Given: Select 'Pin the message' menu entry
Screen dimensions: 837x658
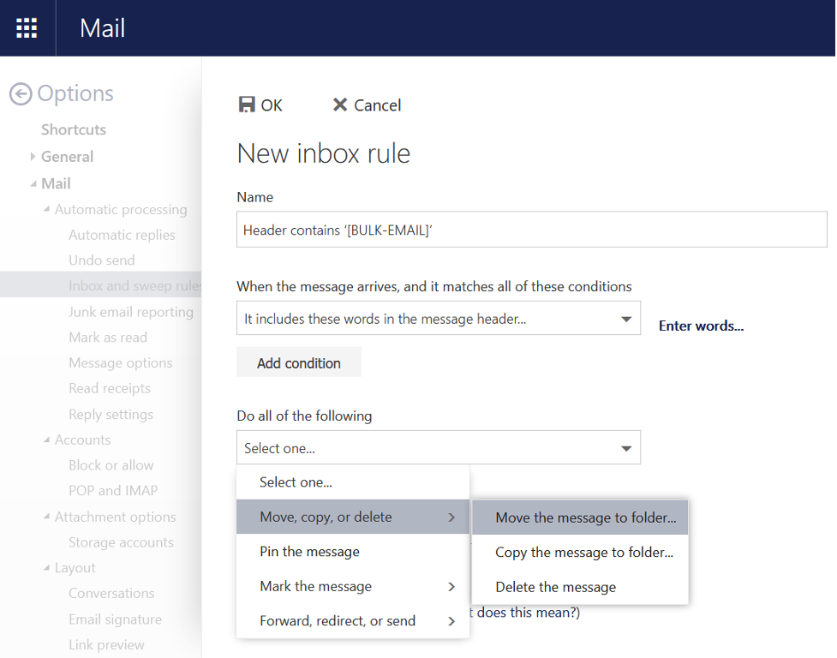Looking at the screenshot, I should (309, 552).
